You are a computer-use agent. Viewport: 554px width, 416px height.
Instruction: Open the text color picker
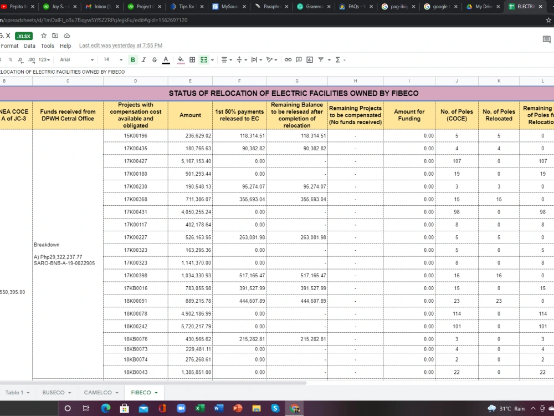166,60
